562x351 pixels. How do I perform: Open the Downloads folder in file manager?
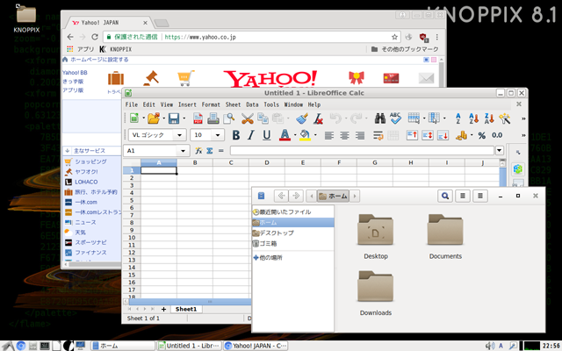[x=376, y=293]
